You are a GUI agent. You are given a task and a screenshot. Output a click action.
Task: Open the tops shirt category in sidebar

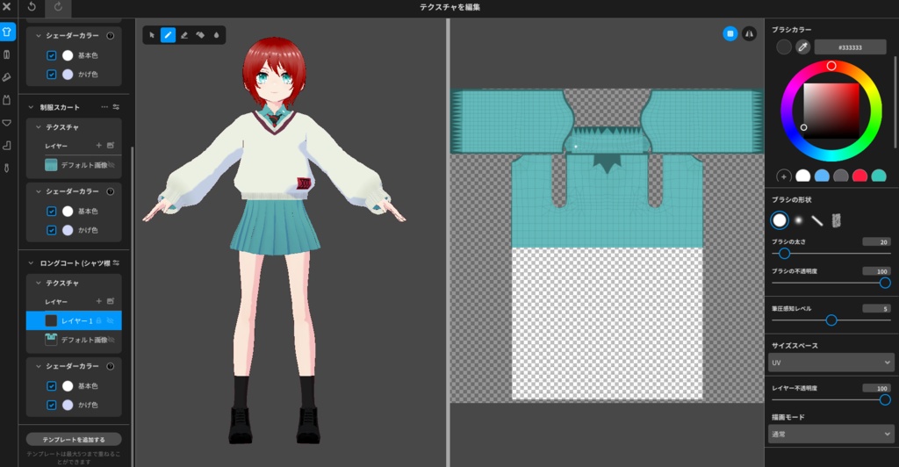click(7, 32)
